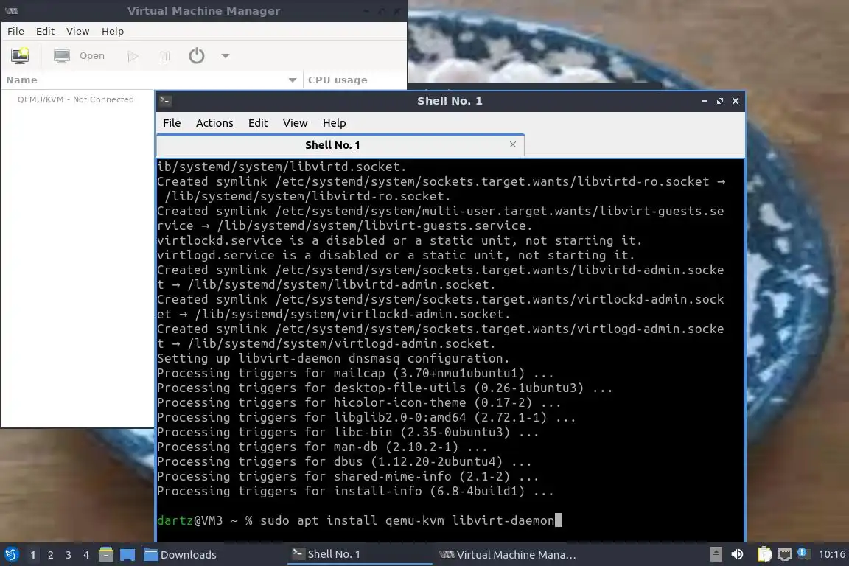849x566 pixels.
Task: Launch file manager from panel quicklaunch
Action: tap(106, 554)
